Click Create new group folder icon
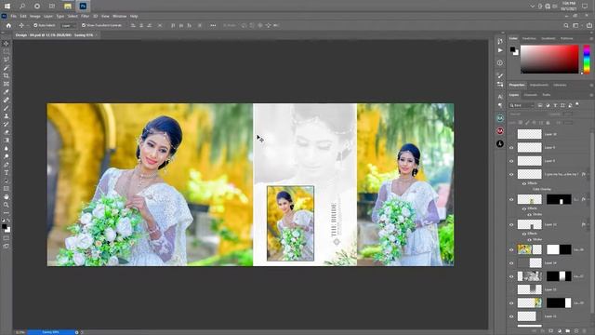This screenshot has height=335, width=595. pyautogui.click(x=568, y=331)
